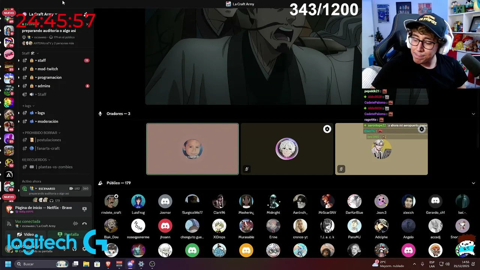Screen dimensions: 480x270
Task: Open weather widget showing 21°C
Action: pos(389,264)
